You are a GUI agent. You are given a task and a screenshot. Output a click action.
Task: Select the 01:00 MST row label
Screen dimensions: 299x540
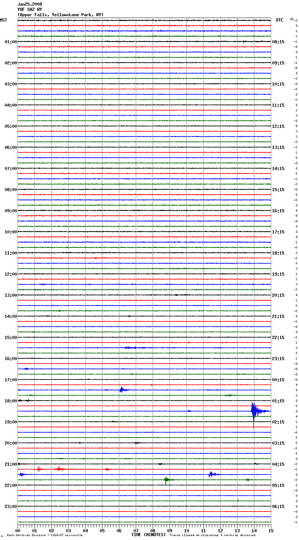click(11, 42)
